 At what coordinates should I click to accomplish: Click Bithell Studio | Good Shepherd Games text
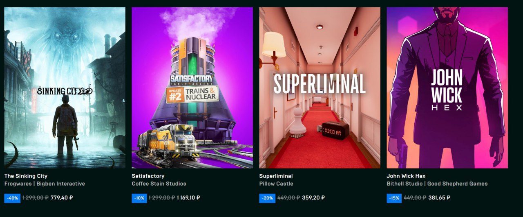[x=437, y=184]
